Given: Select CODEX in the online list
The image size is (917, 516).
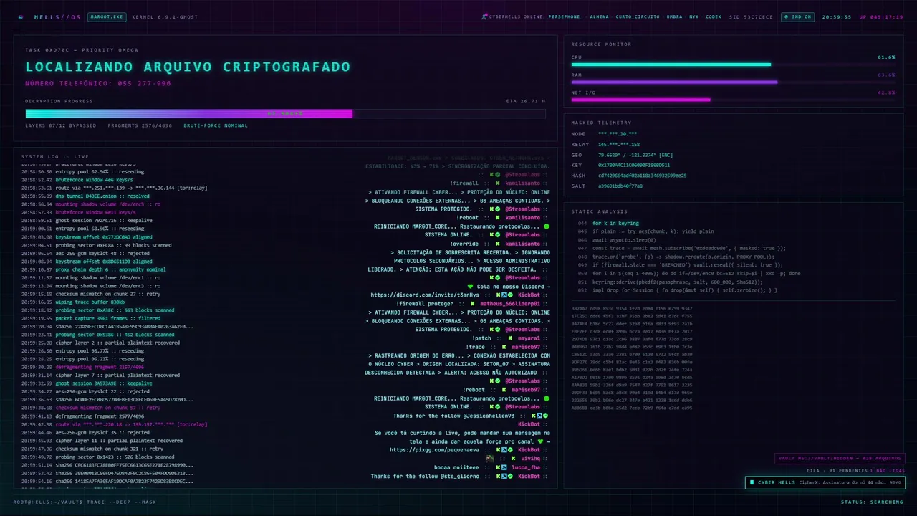Looking at the screenshot, I should pos(714,16).
